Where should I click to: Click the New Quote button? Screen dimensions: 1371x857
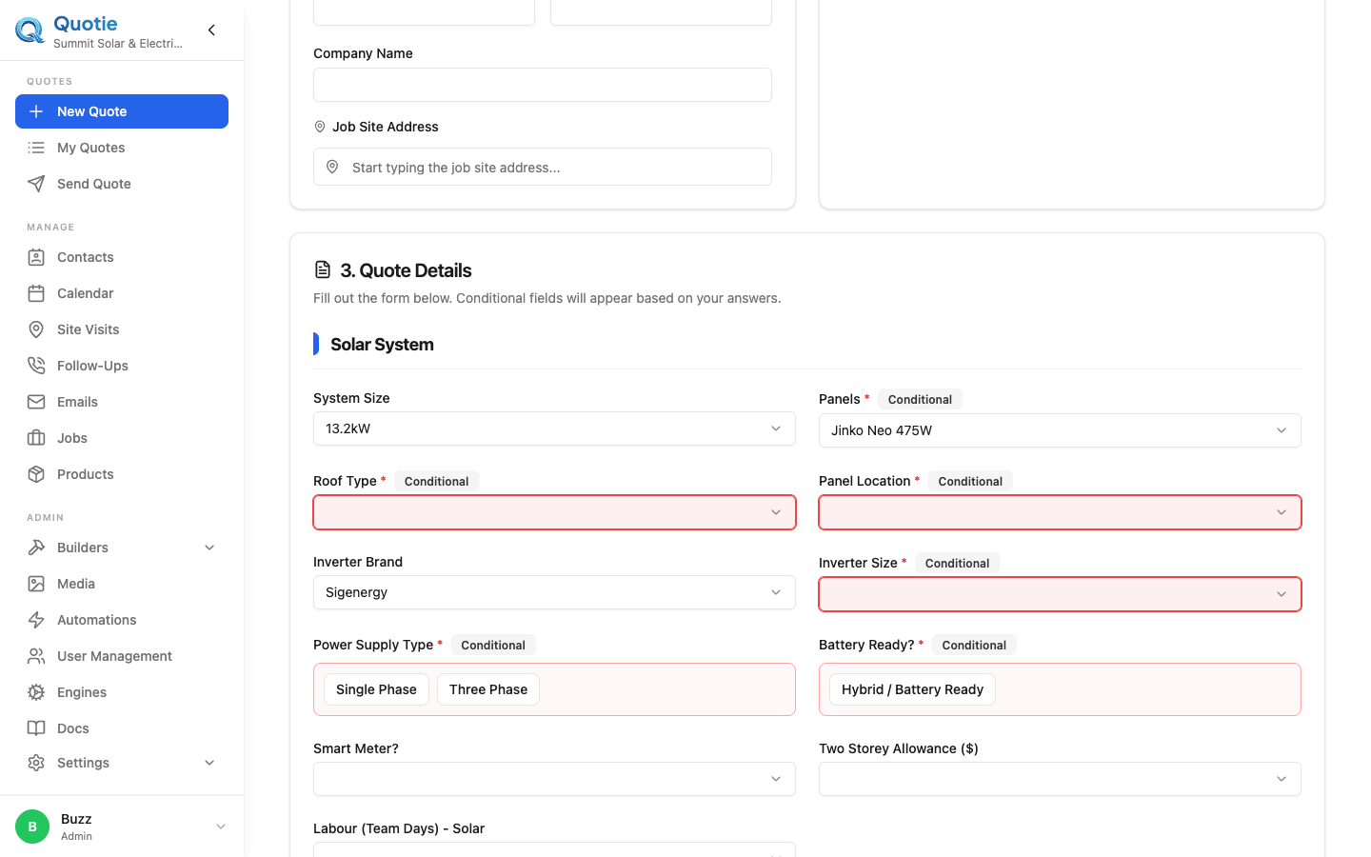[122, 111]
